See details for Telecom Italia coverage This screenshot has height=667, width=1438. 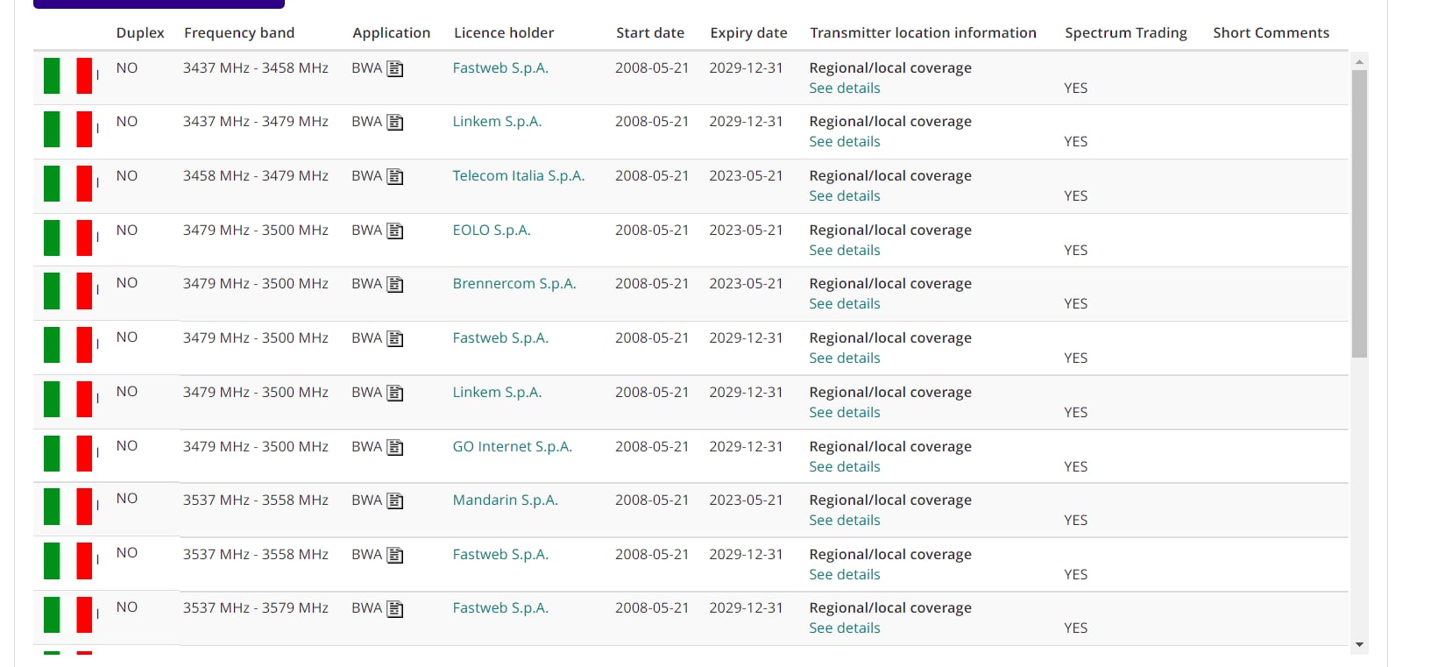844,196
